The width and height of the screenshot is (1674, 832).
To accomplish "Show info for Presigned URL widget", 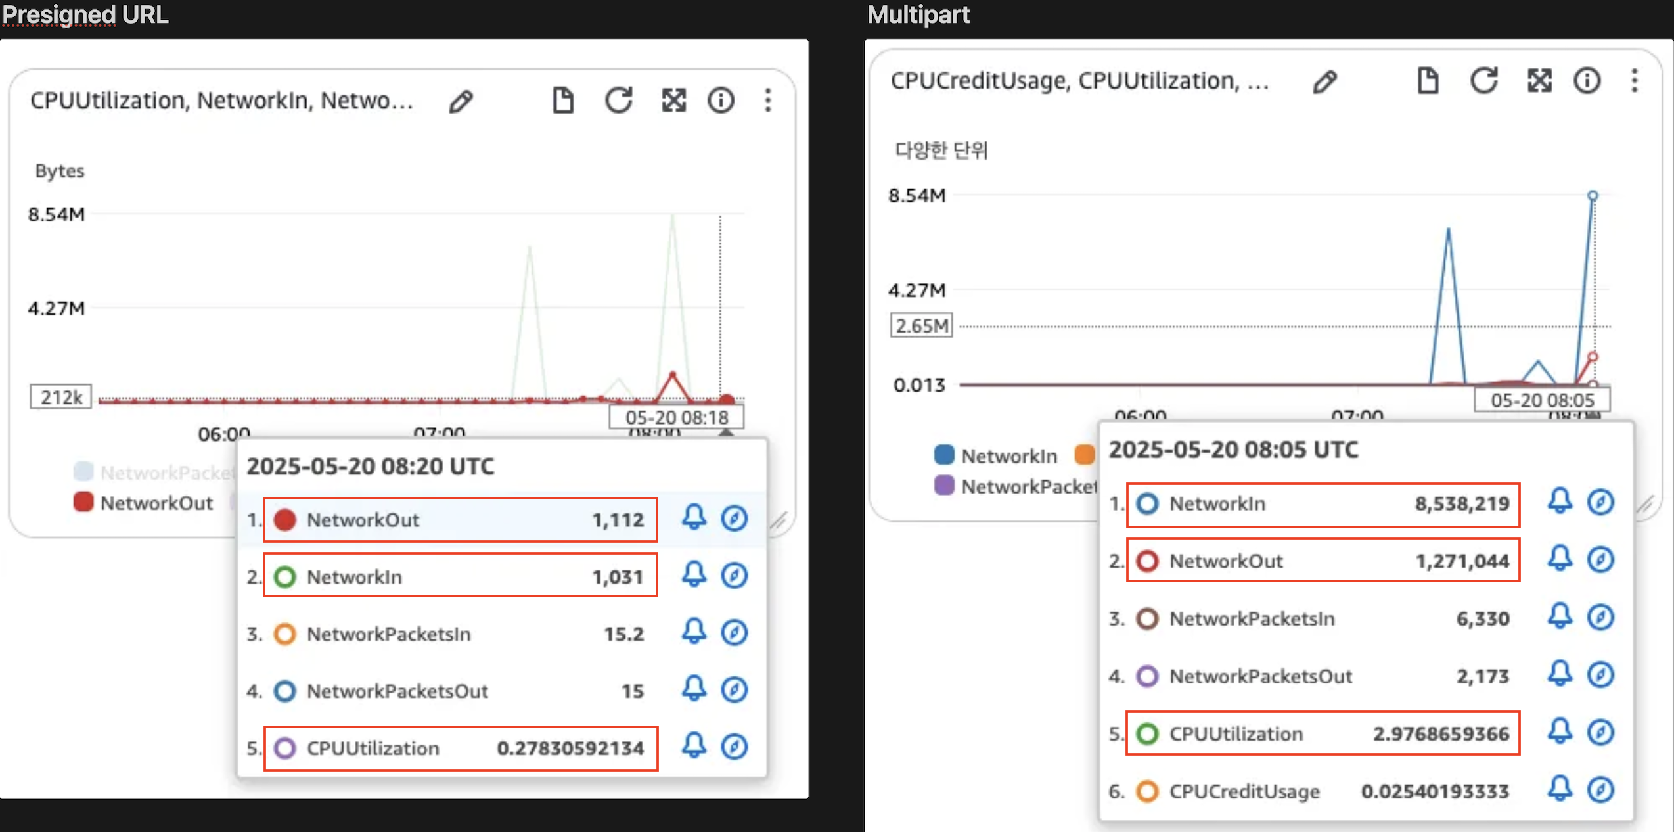I will (x=721, y=101).
